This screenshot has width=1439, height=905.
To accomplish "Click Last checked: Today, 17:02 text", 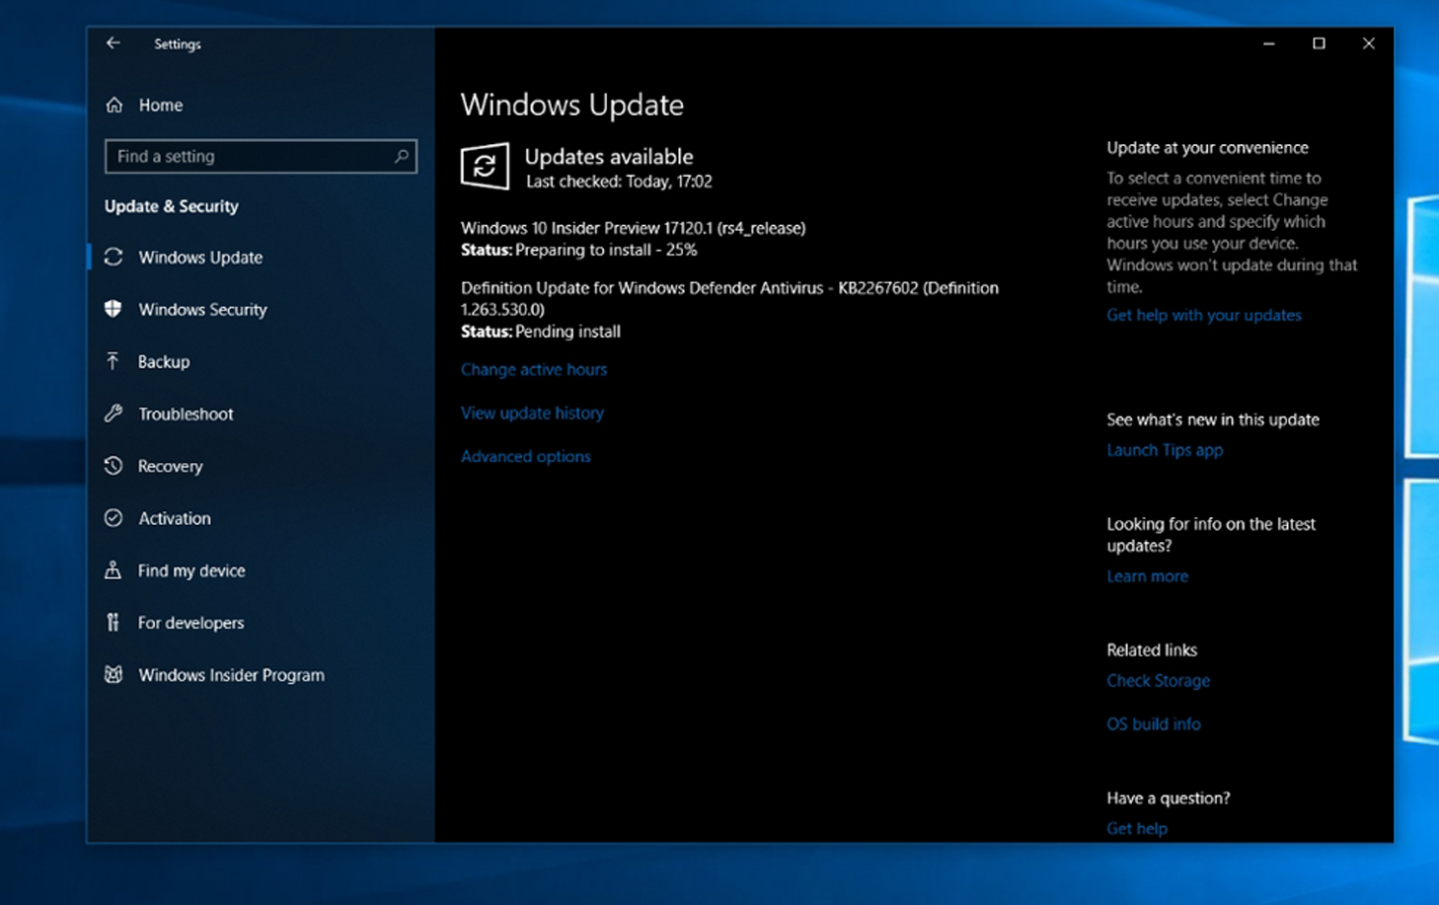I will tap(619, 182).
